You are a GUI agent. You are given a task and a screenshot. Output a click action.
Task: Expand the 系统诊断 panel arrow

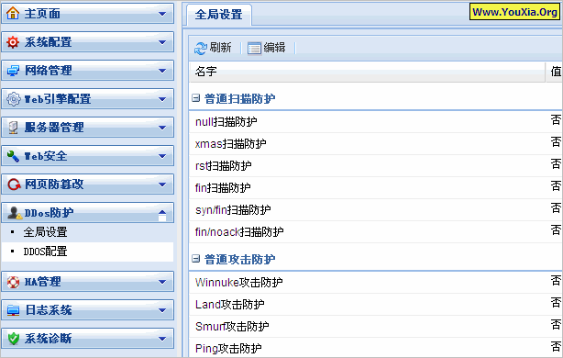[x=162, y=339]
